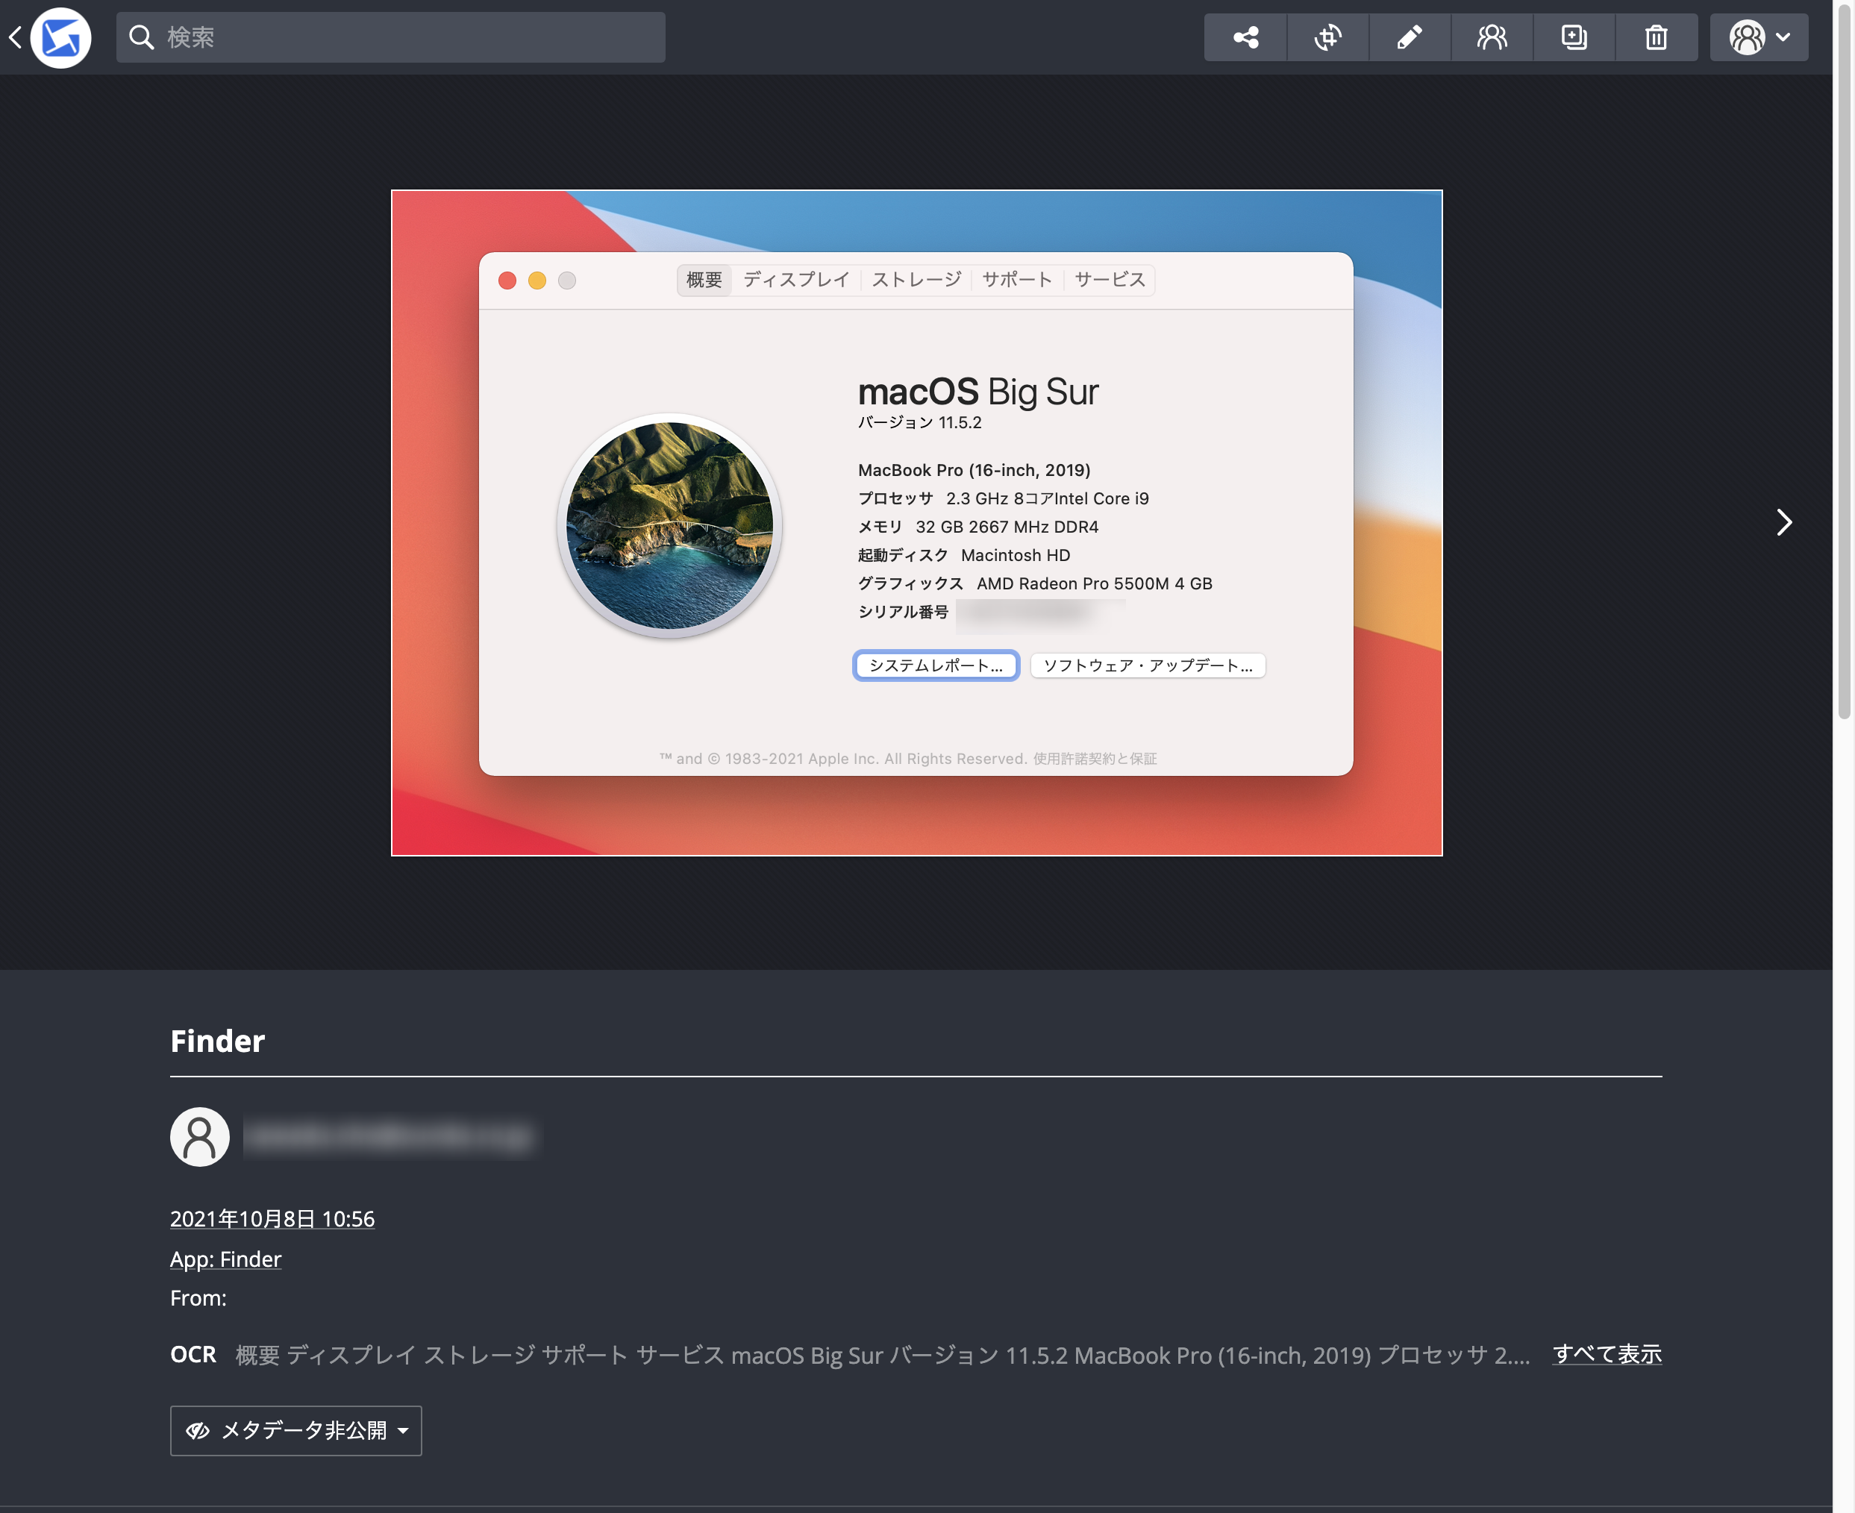Open the group members icon
1855x1513 pixels.
tap(1491, 37)
